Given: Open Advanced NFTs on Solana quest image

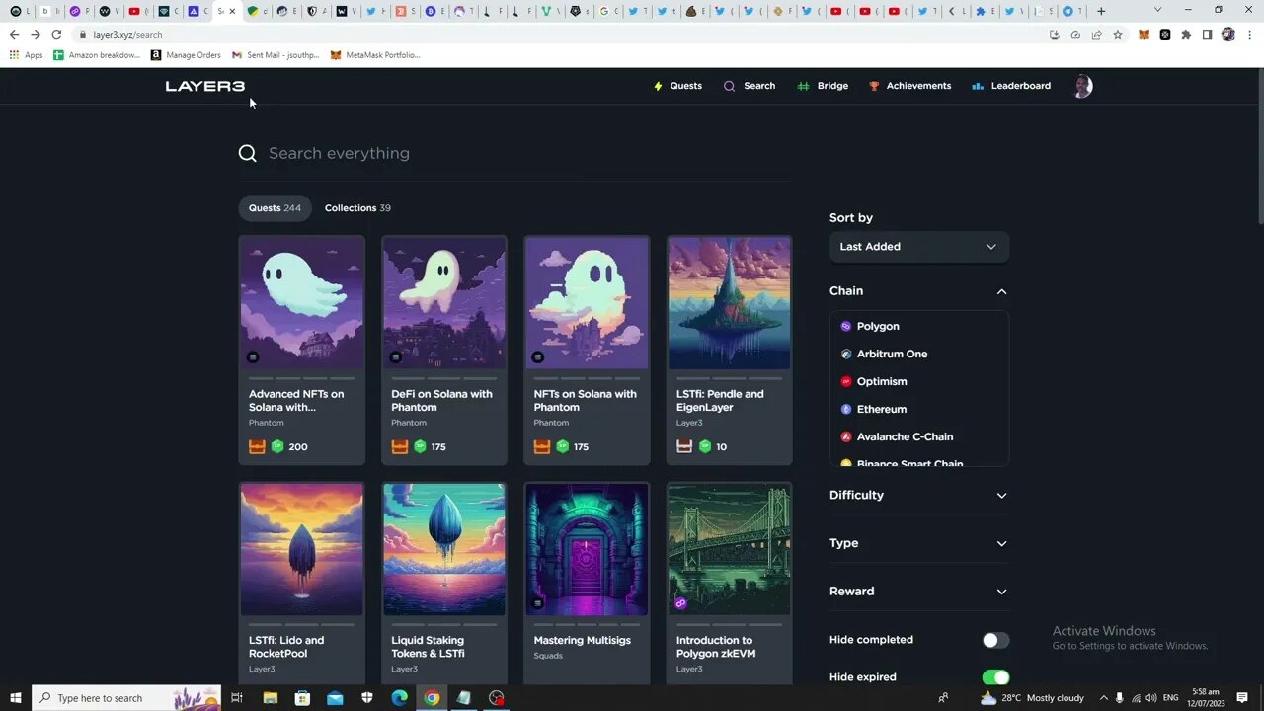Looking at the screenshot, I should 302,303.
